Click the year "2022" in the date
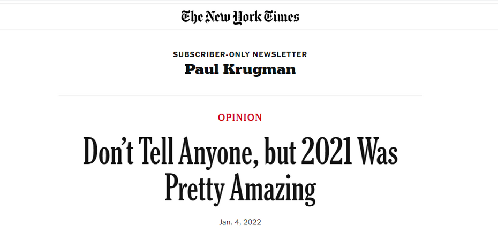The height and width of the screenshot is (242, 498). click(251, 222)
